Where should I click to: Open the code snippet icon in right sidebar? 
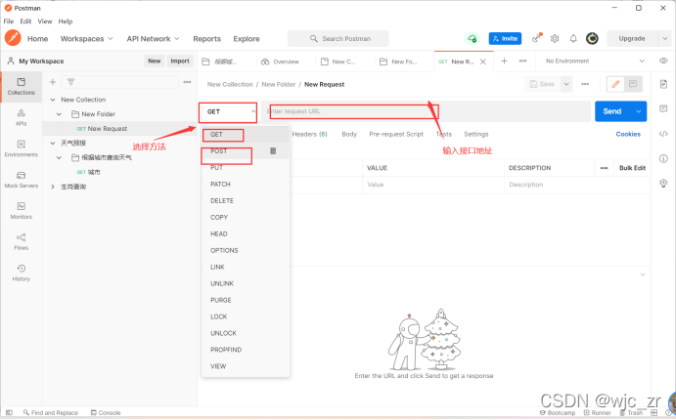(x=663, y=134)
